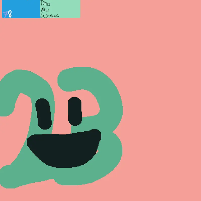Select the "Info:" label
The image size is (201, 201).
click(x=45, y=9)
